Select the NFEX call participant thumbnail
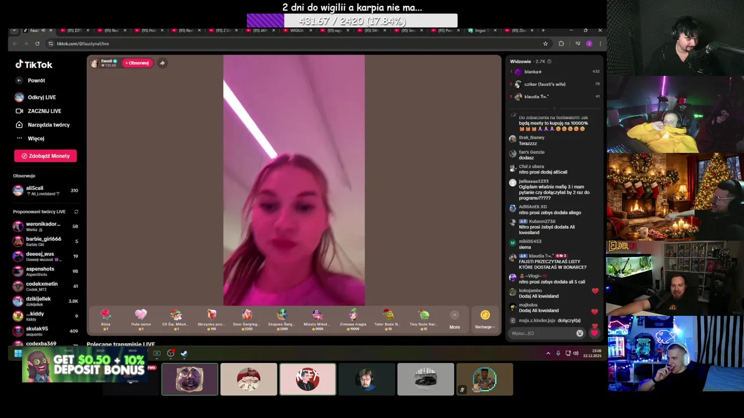 point(307,379)
